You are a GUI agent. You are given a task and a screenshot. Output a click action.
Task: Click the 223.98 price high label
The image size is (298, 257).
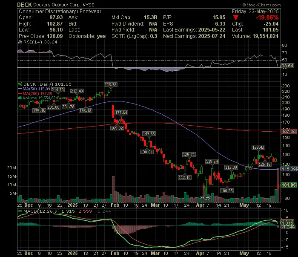(110, 85)
